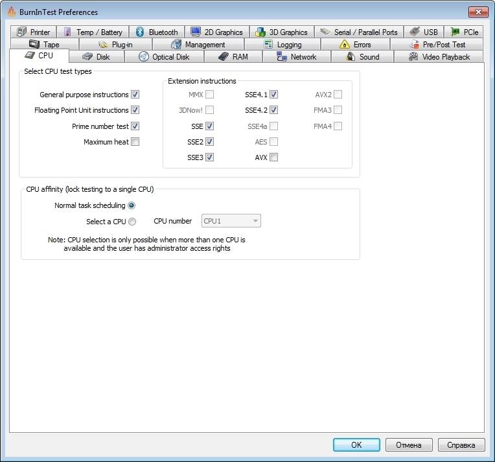Click the Disk drive icon
495x462 pixels.
coord(87,57)
